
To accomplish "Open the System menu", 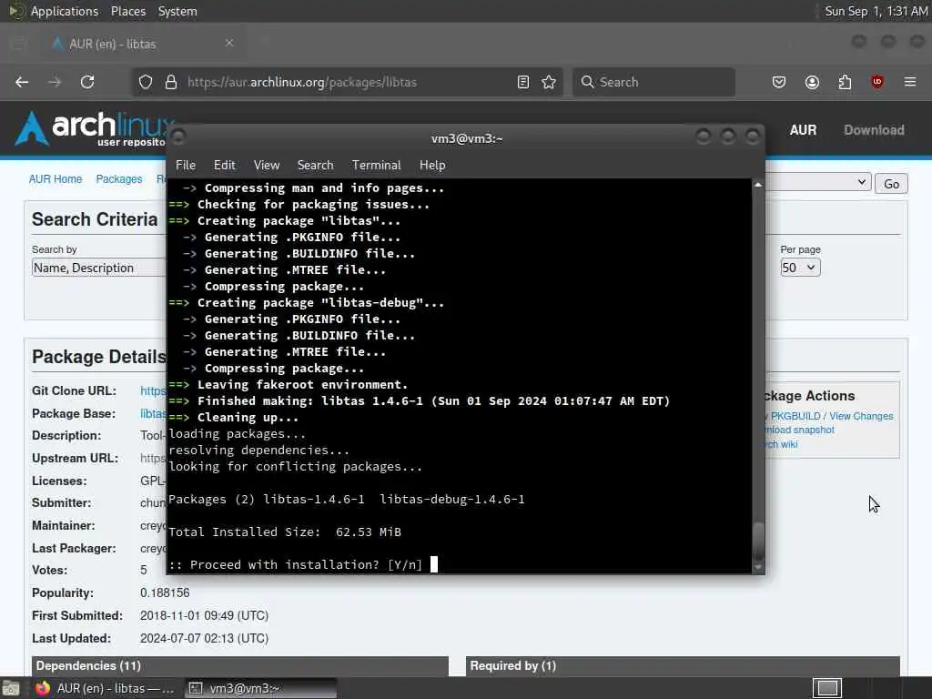I will click(177, 11).
